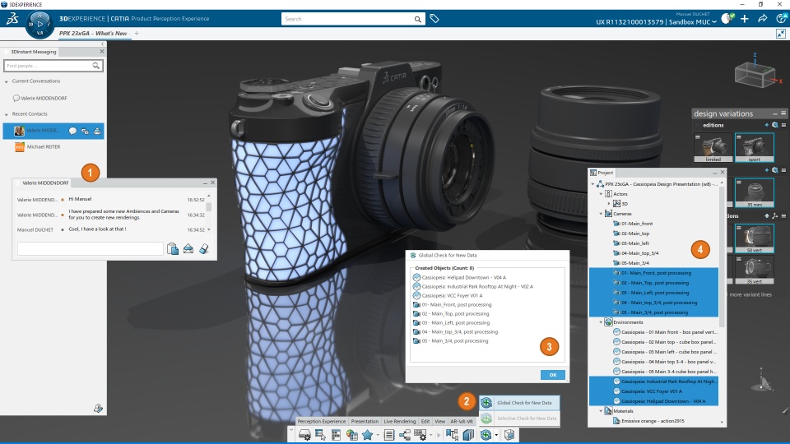Viewport: 790px width, 444px height.
Task: Expand the 3D node in Project tree
Action: (609, 204)
